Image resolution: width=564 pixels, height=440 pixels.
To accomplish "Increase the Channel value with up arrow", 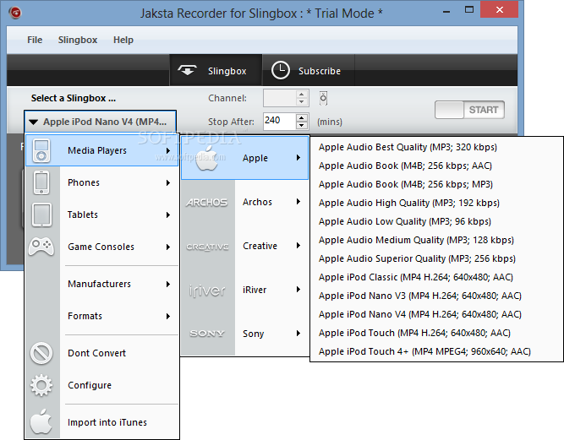I will coord(302,94).
